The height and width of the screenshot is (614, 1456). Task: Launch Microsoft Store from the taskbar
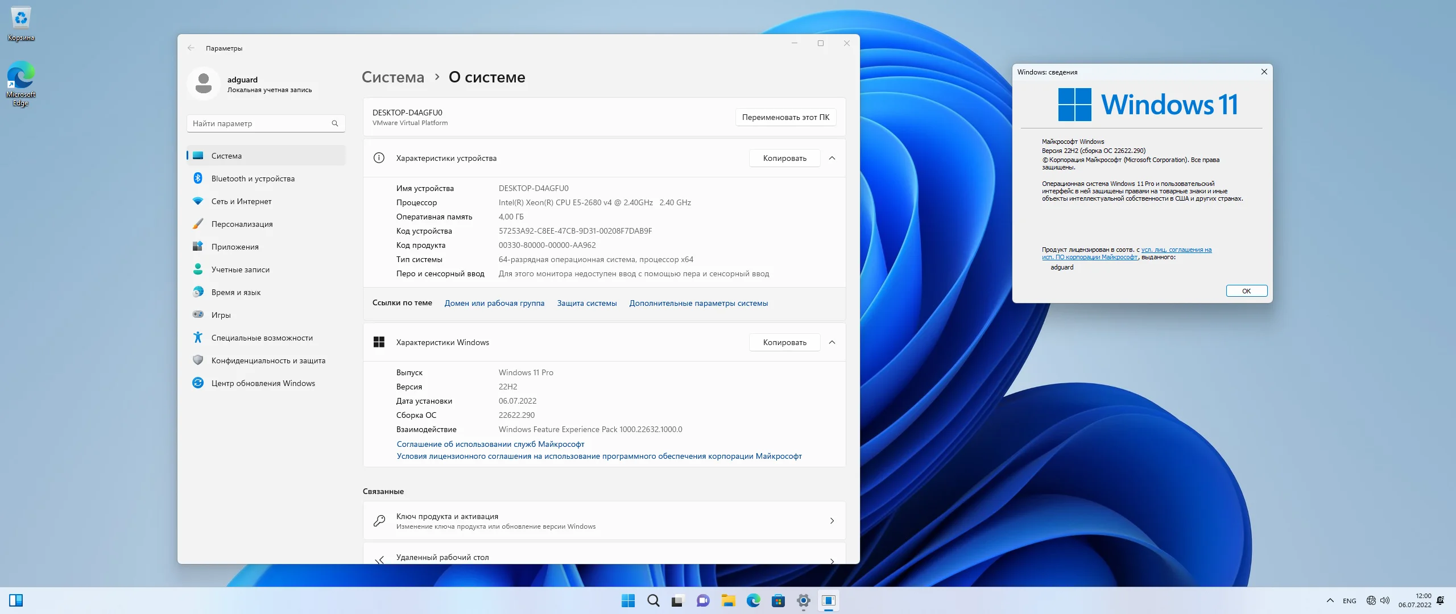point(778,600)
